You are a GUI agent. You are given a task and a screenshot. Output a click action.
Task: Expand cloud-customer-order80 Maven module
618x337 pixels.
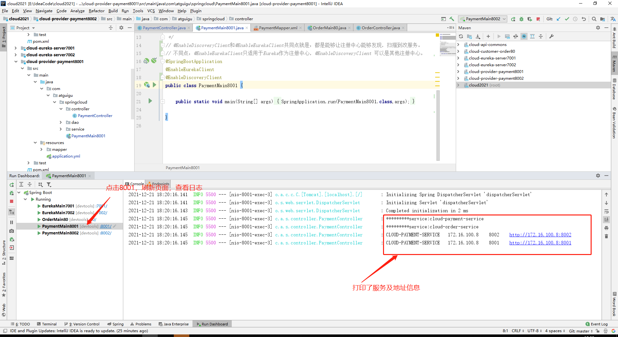pos(458,51)
